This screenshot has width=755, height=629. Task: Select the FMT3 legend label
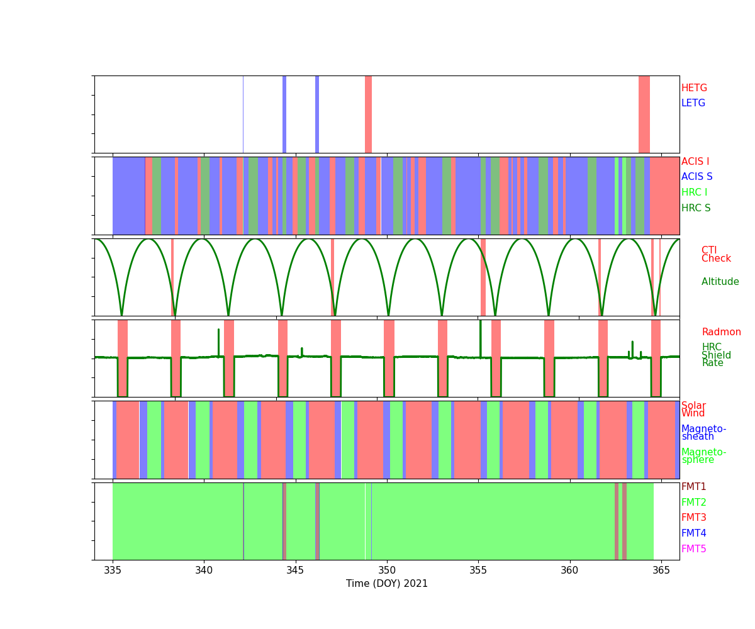693,518
